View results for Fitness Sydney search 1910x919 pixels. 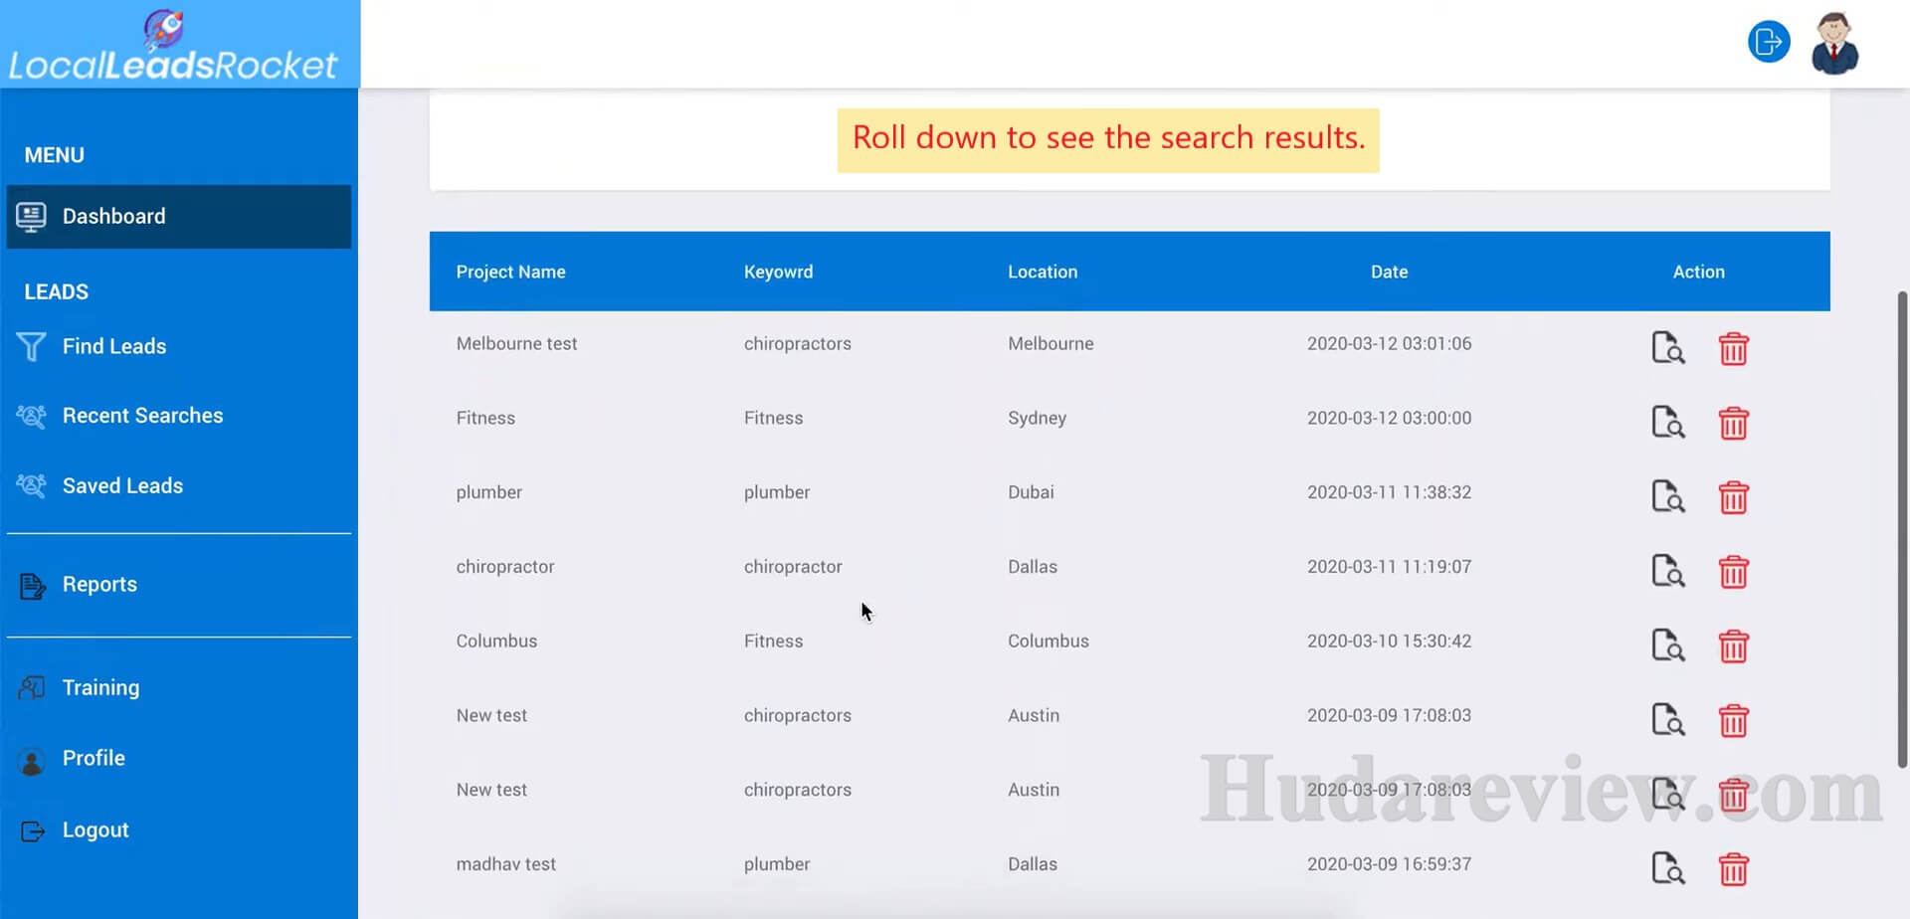click(1667, 423)
